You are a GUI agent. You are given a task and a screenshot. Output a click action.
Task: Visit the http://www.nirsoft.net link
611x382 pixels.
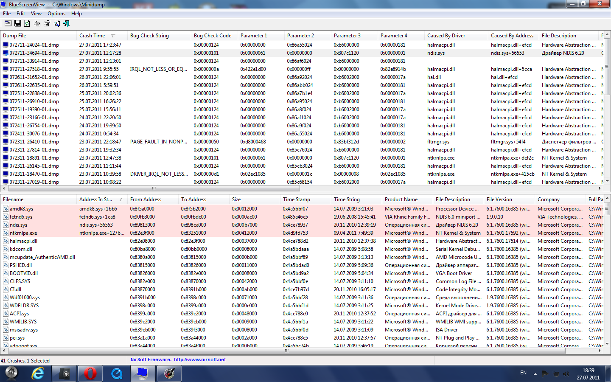click(200, 360)
